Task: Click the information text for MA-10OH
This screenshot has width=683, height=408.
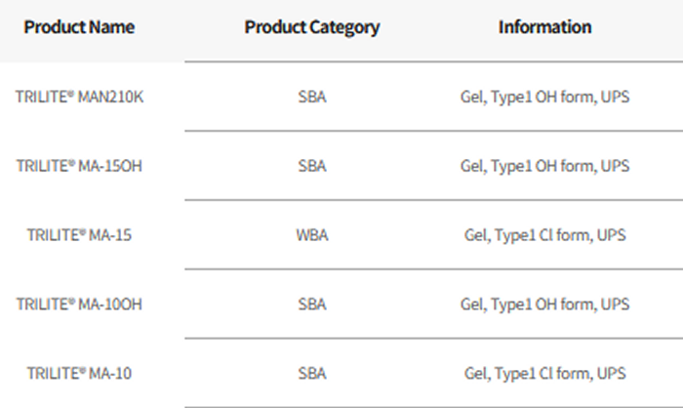Action: coord(544,305)
